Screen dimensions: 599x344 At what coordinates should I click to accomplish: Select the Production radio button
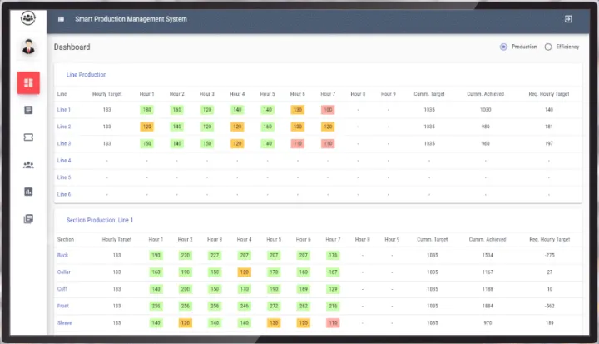click(503, 47)
